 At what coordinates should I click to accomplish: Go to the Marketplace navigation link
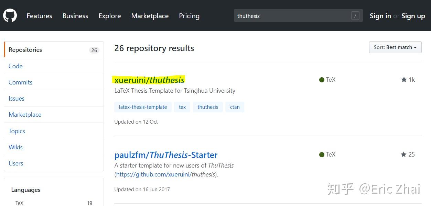150,16
